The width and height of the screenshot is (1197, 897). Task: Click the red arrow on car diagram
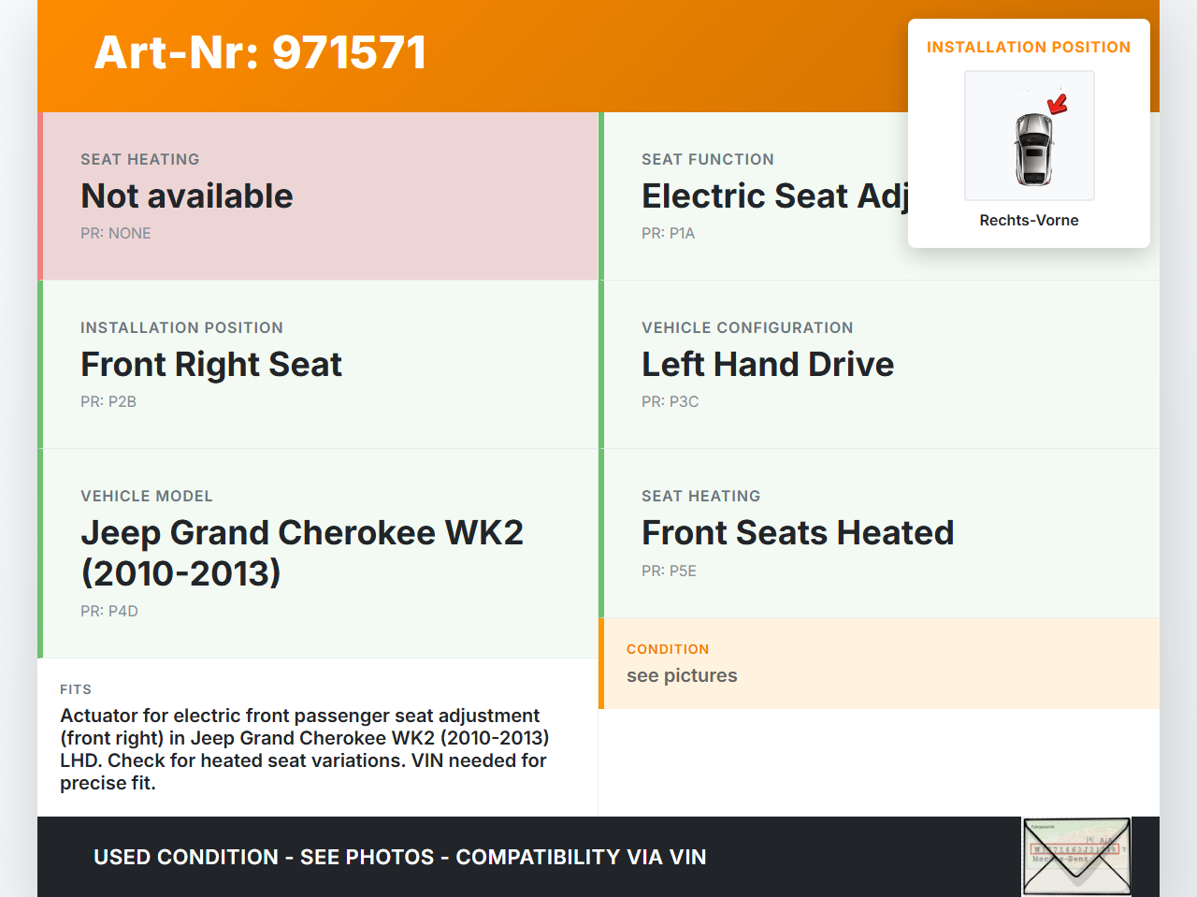click(x=1058, y=104)
